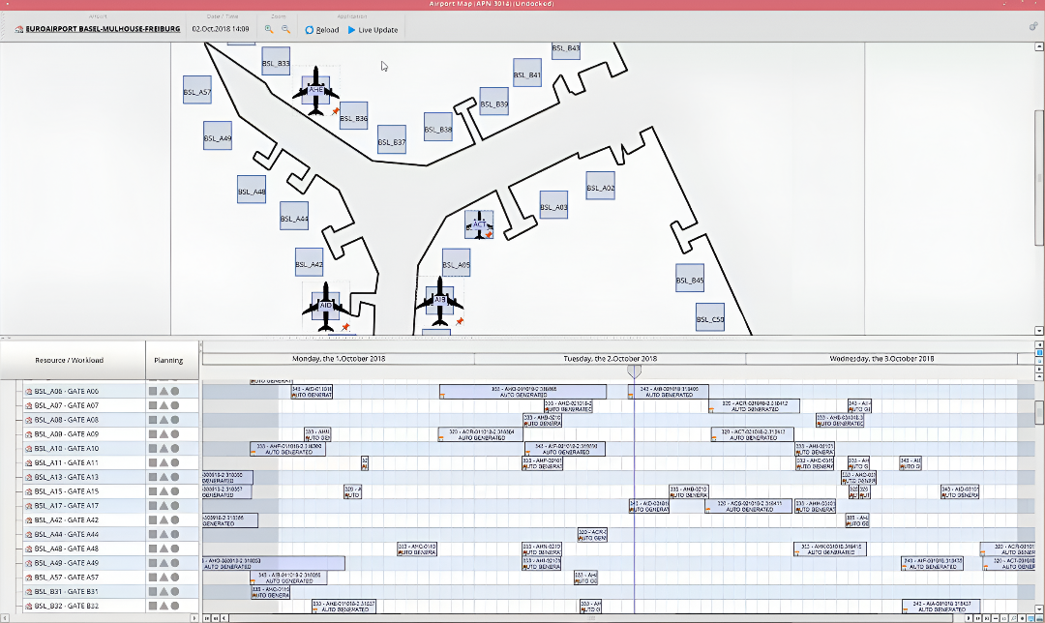Open EuroAirport Basel-Mulhouse-Freiburg airport link
1045x623 pixels.
(102, 29)
